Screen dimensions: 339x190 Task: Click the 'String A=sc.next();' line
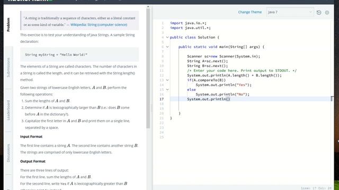(x=208, y=61)
